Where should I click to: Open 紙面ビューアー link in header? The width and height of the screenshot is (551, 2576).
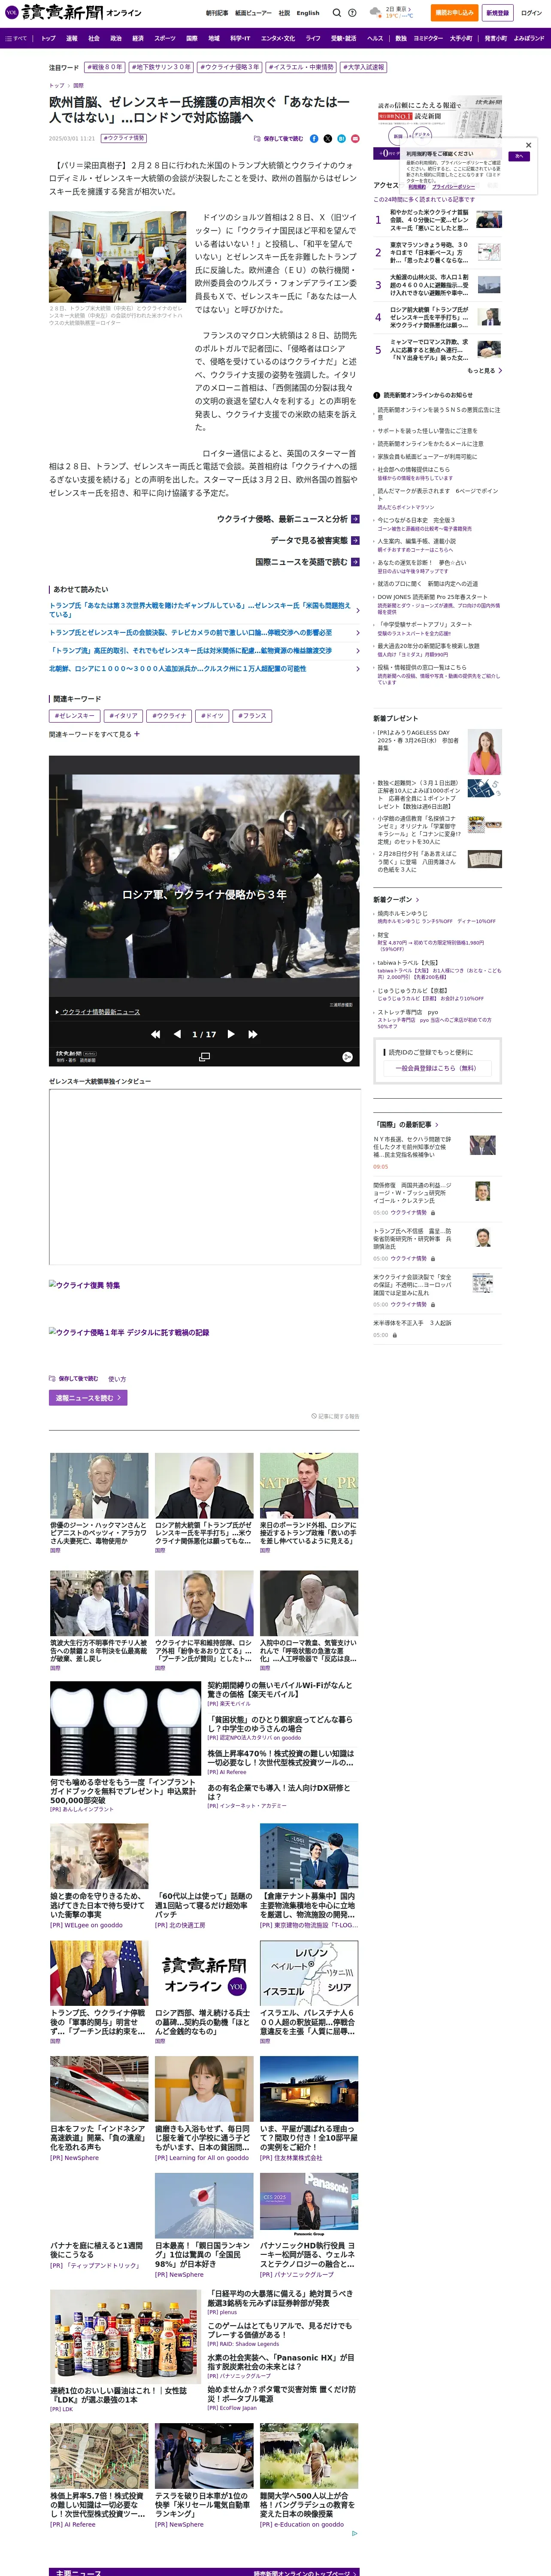[x=253, y=13]
